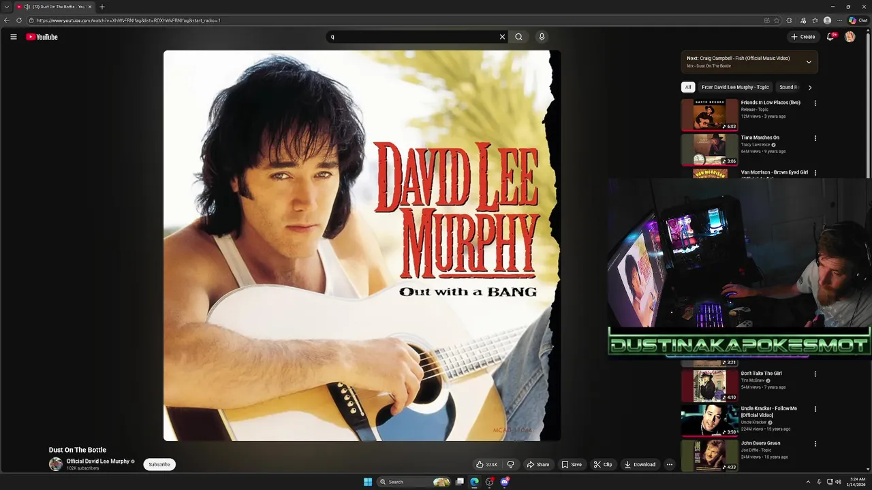Open John Deere Green video thumbnail
The image size is (872, 490).
point(710,455)
